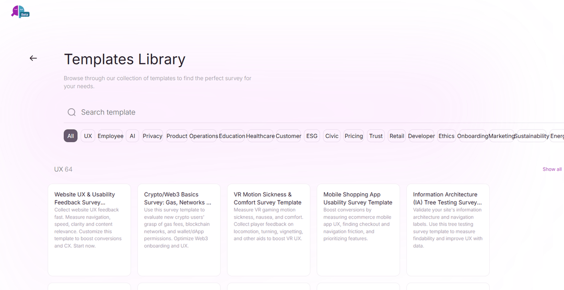Click the Templates Library heading

click(x=124, y=59)
